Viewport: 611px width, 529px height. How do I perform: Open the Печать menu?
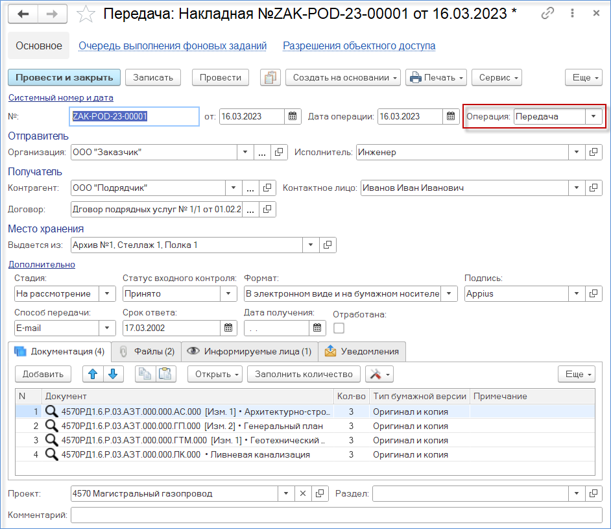[437, 78]
